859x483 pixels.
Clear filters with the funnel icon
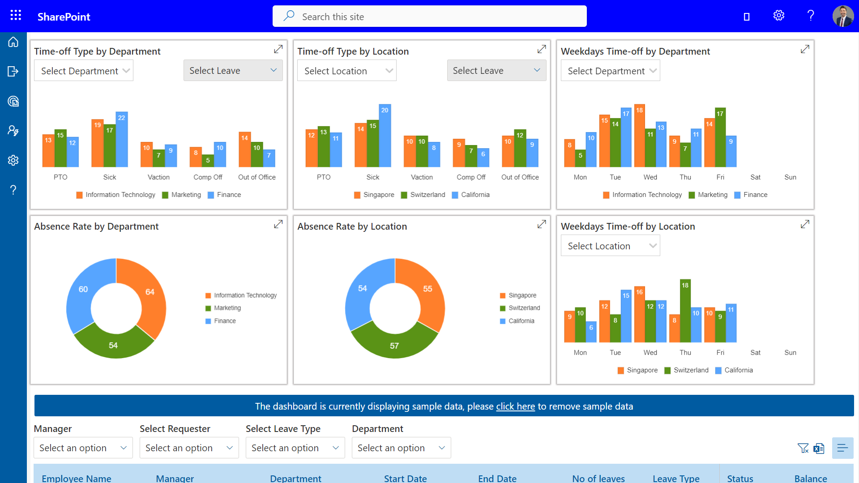click(x=803, y=448)
